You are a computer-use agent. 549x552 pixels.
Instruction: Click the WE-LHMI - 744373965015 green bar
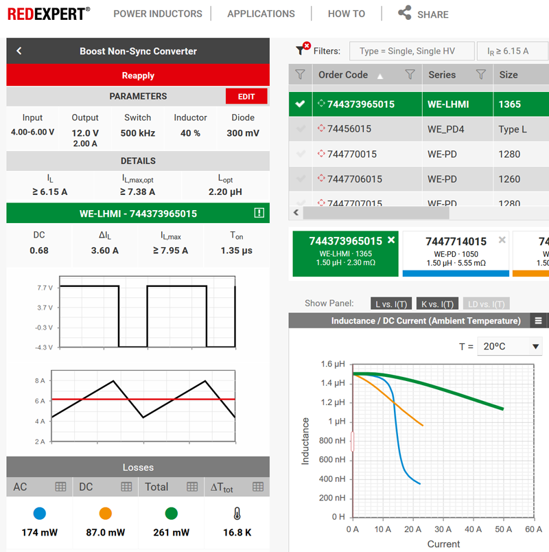pyautogui.click(x=138, y=213)
